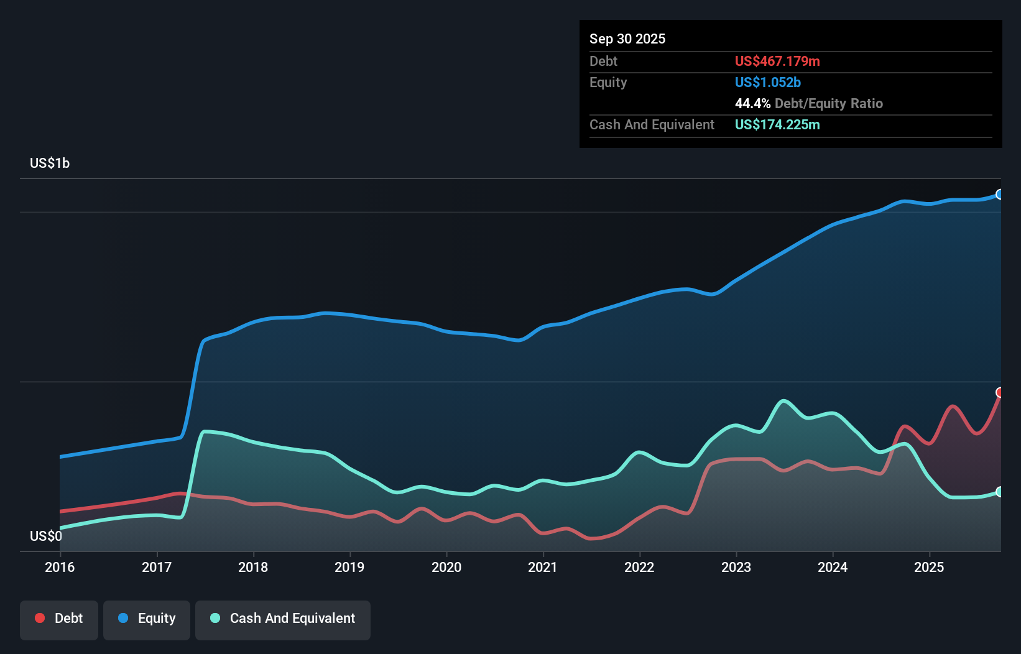The image size is (1021, 654).
Task: Click the 2022 x-axis label
Action: click(639, 567)
